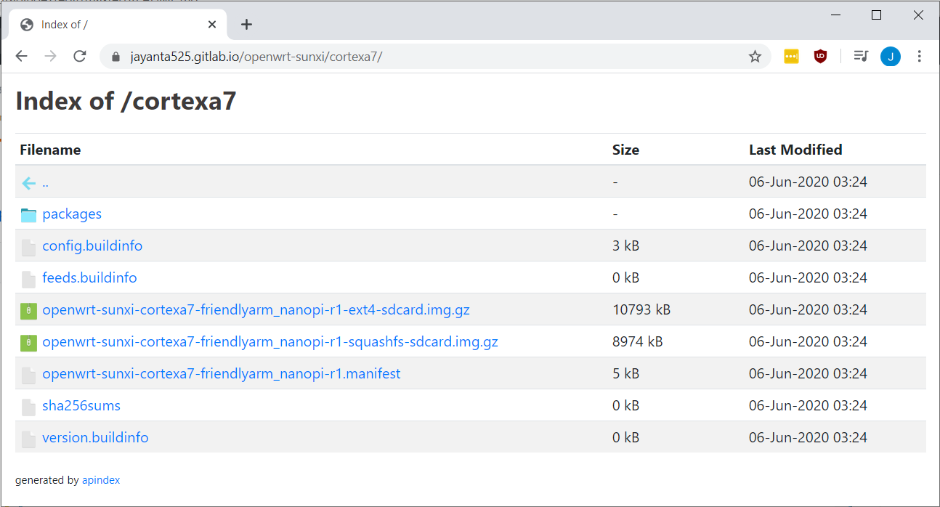Click the date in the sha256sums row

coord(808,405)
